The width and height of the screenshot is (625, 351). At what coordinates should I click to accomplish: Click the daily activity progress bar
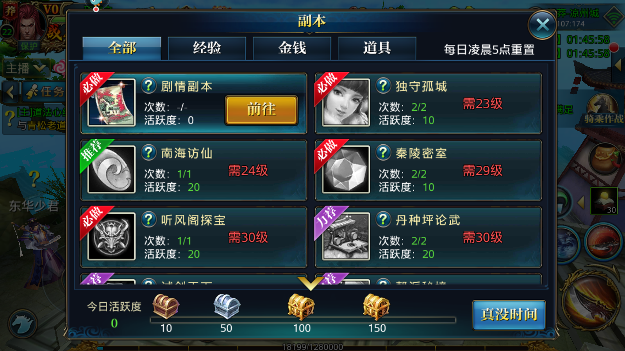pyautogui.click(x=303, y=320)
